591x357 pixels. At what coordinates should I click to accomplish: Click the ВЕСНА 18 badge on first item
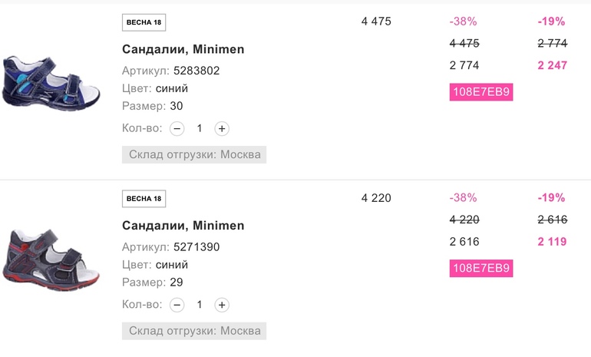point(144,22)
